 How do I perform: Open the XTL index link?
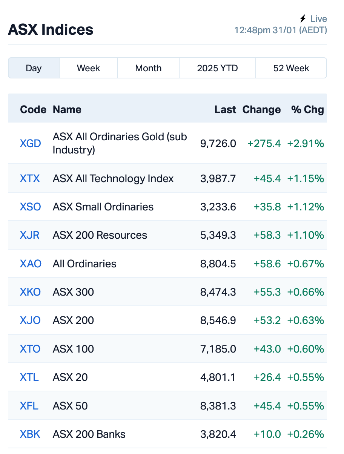(x=29, y=377)
